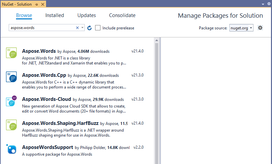Click the New generation of Aspose Cloud SDK description
The height and width of the screenshot is (164, 272).
(74, 109)
